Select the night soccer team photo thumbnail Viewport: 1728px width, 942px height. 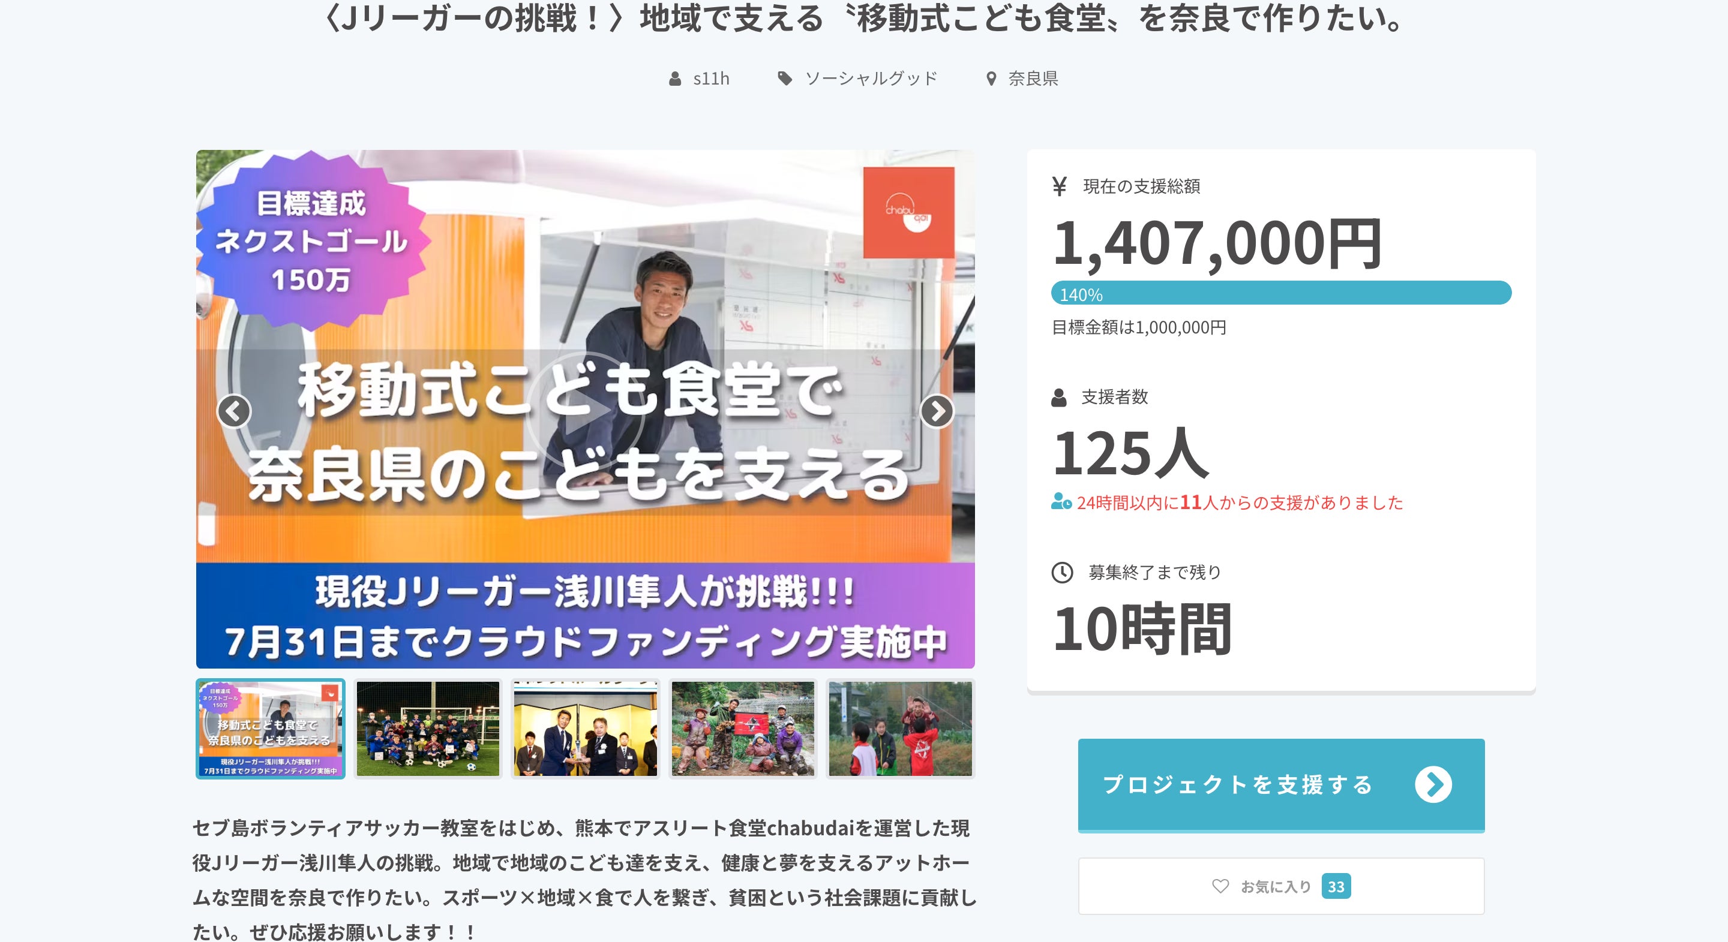tap(428, 729)
